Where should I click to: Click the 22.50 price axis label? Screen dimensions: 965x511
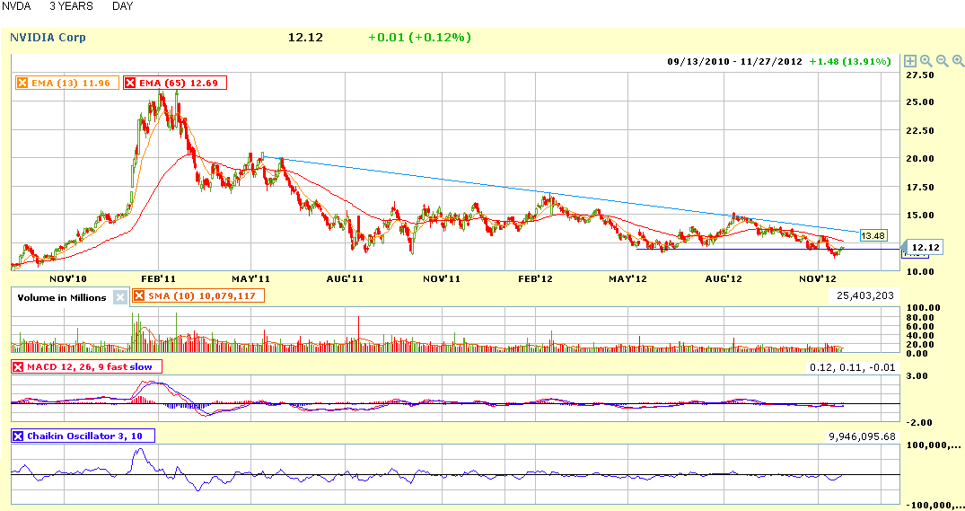(x=921, y=130)
